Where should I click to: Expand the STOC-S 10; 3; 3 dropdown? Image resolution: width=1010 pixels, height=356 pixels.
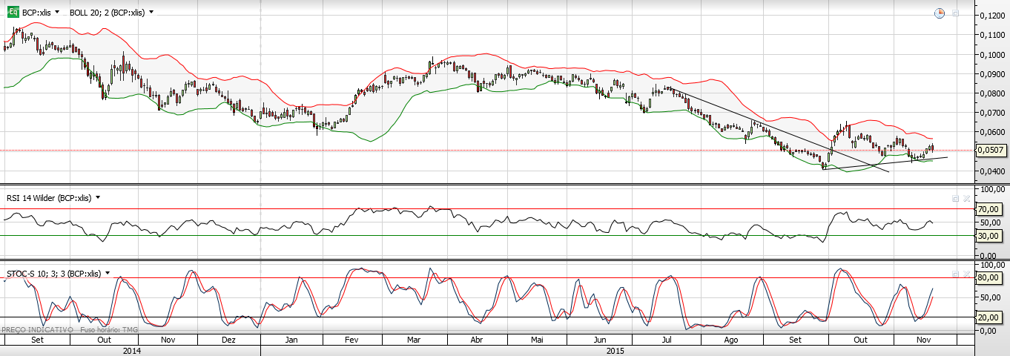(x=108, y=273)
